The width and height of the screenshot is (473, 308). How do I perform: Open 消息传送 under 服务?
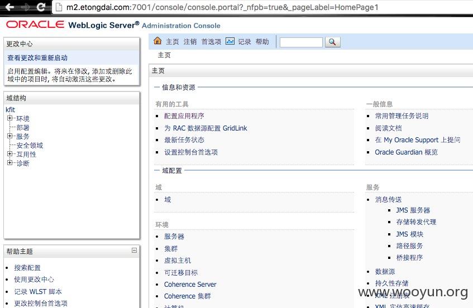tap(388, 200)
